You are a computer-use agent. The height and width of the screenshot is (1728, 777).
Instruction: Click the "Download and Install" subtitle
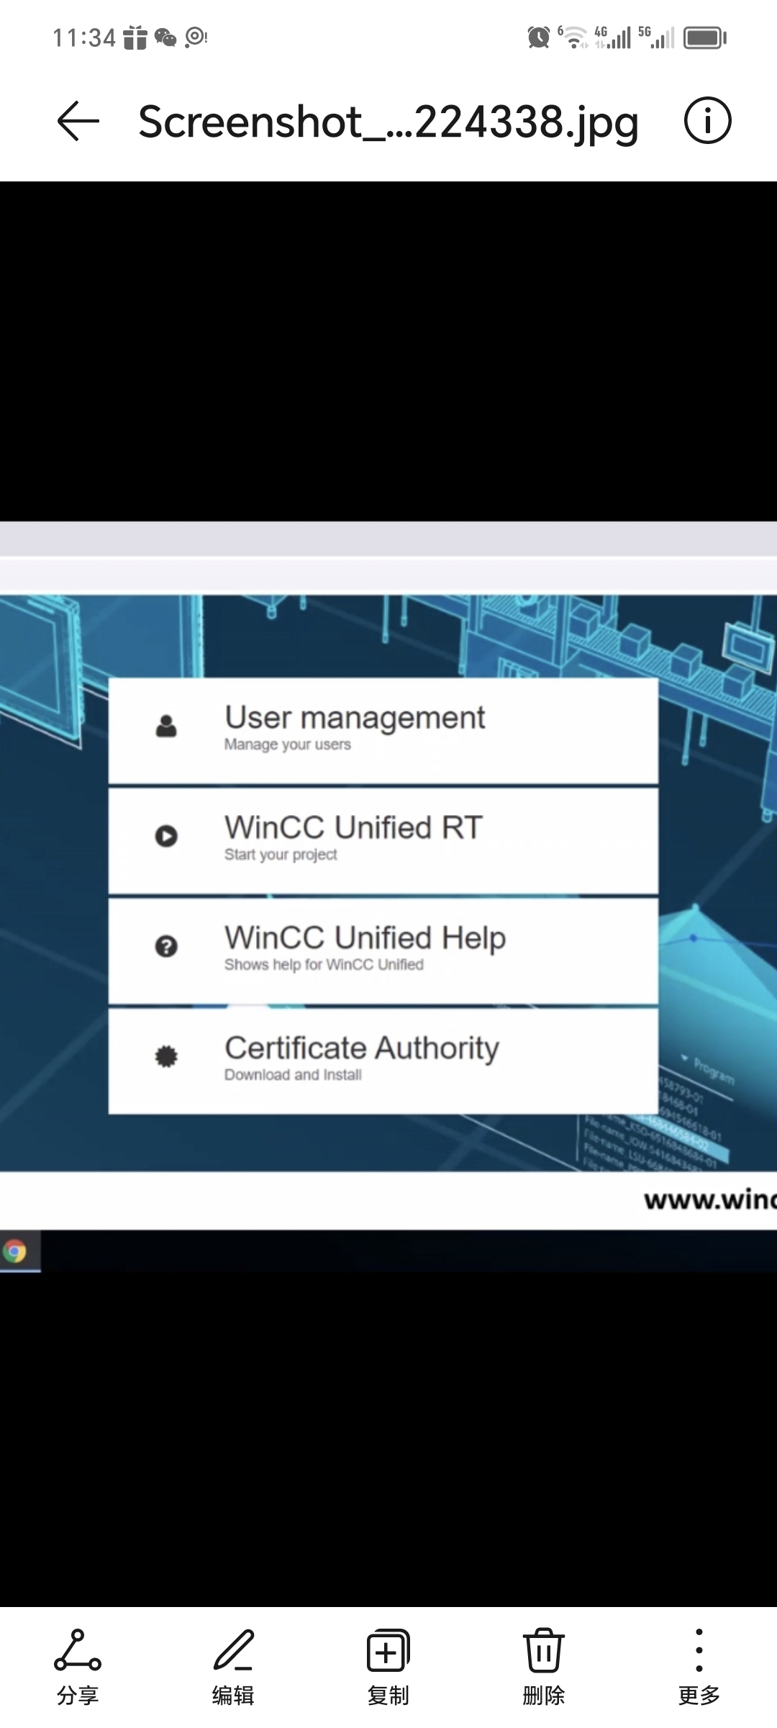[x=293, y=1075]
